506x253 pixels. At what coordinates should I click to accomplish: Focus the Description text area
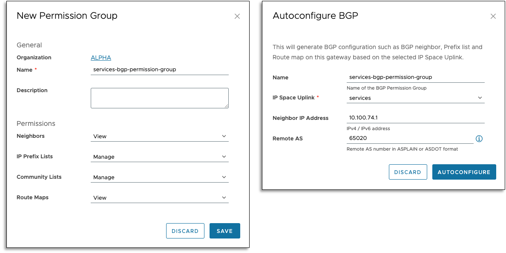point(160,98)
